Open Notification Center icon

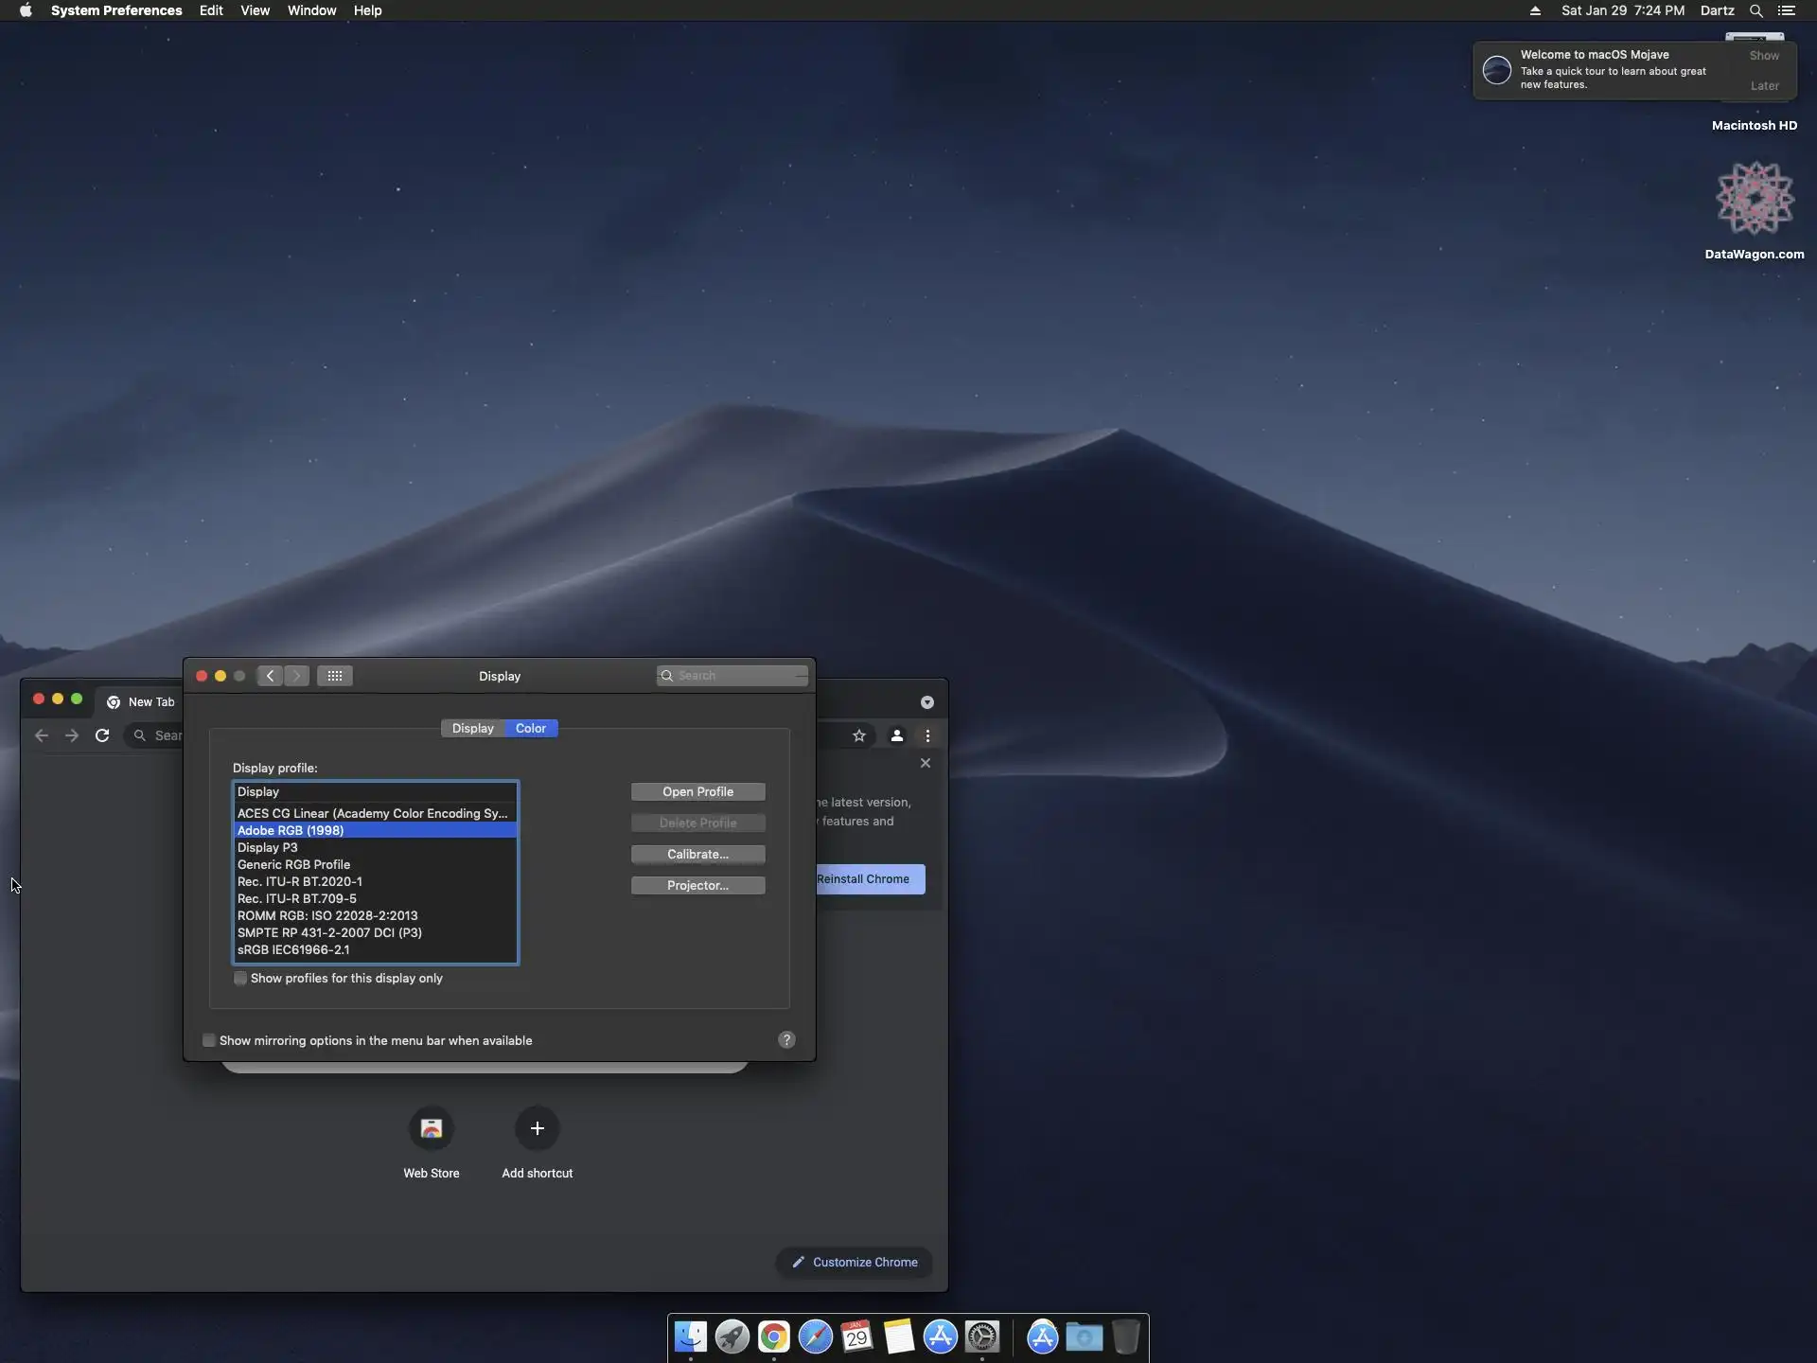pyautogui.click(x=1787, y=10)
